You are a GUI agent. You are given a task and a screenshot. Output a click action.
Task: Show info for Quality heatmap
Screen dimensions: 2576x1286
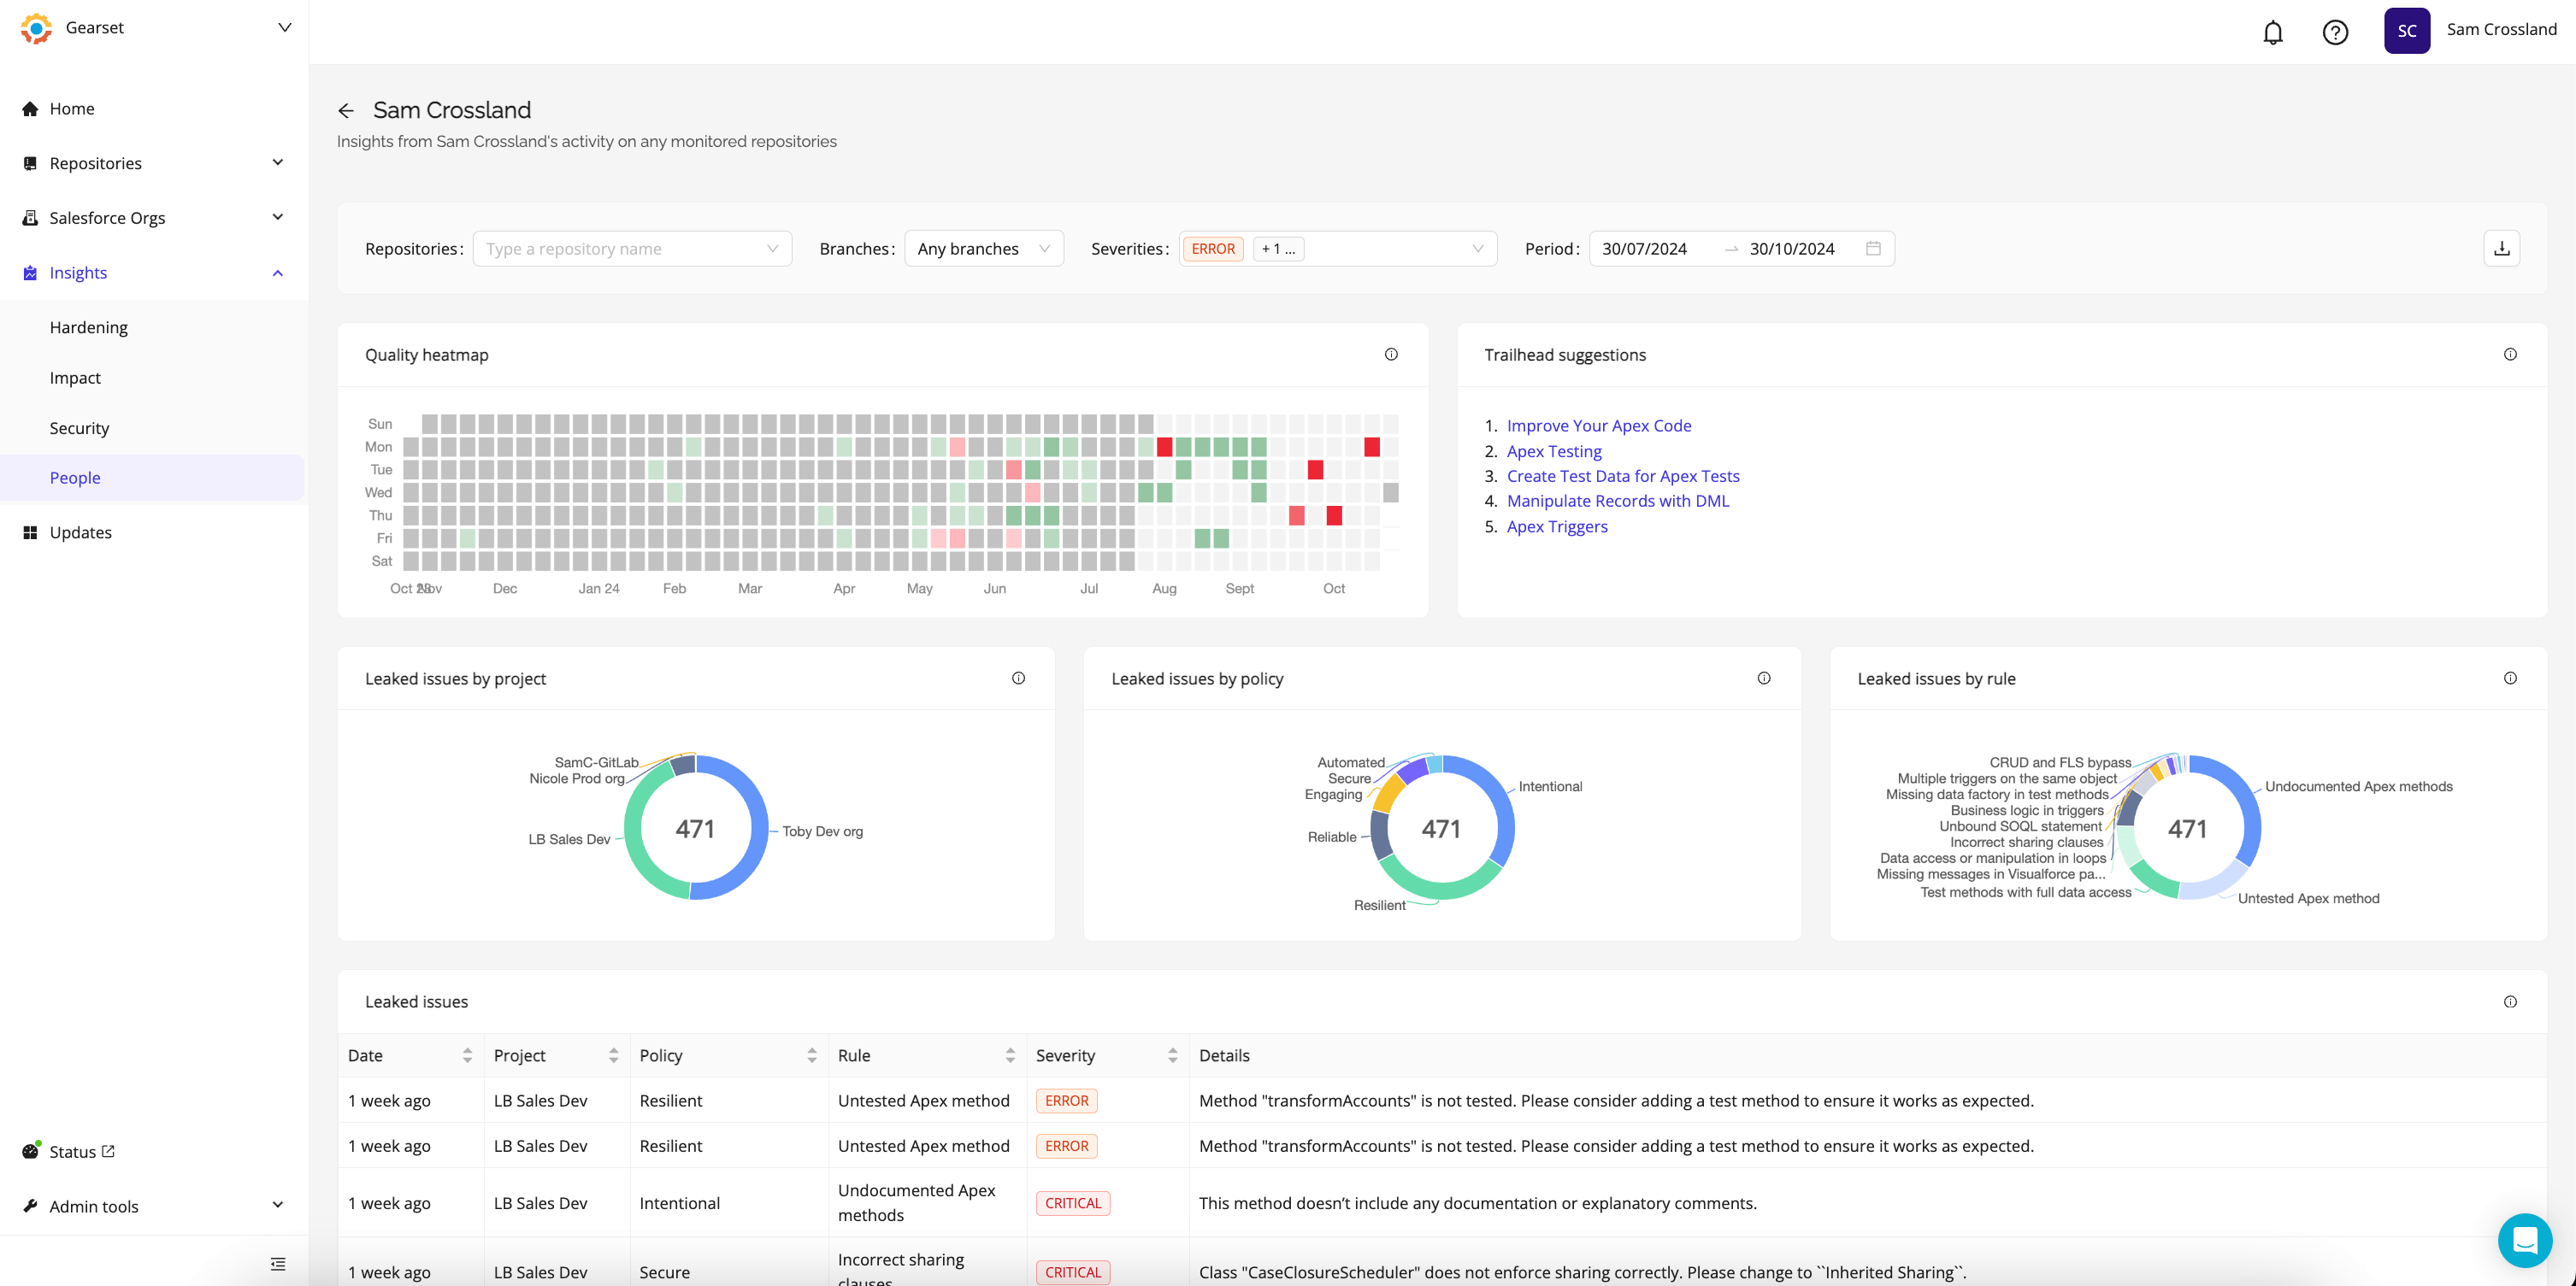[x=1391, y=355]
